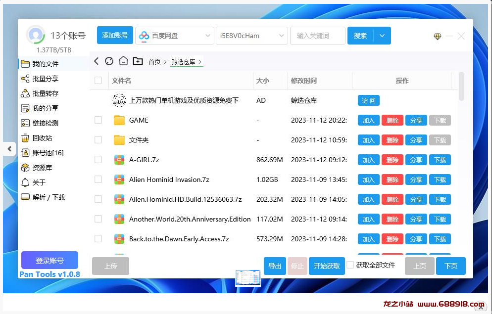Viewport: 492px width, 314px height.
Task: Click 分享 for Alien Hominid Invasion.7z
Action: (416, 179)
